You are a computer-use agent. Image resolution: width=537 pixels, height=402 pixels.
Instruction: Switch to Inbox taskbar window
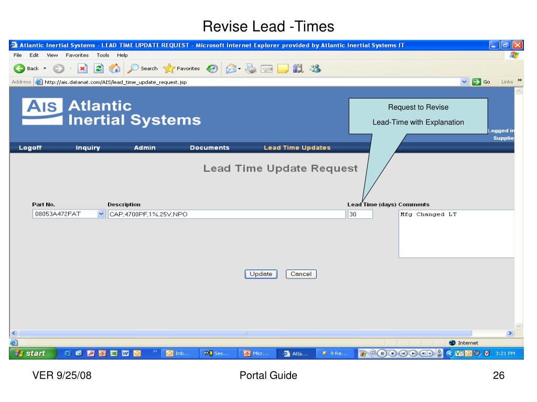[x=180, y=353]
